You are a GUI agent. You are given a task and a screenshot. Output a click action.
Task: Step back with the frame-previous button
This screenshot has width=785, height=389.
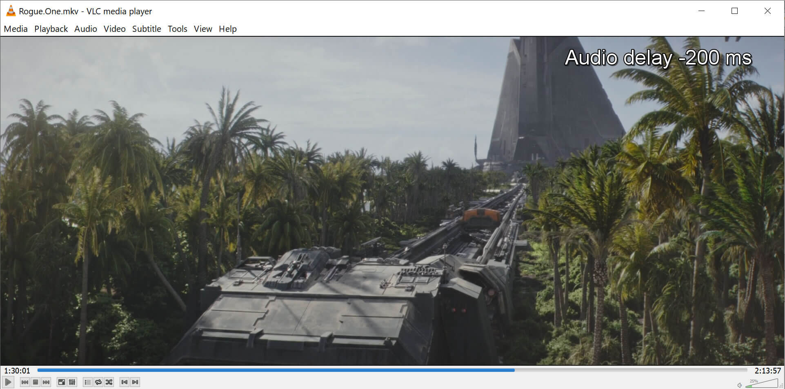pyautogui.click(x=125, y=382)
